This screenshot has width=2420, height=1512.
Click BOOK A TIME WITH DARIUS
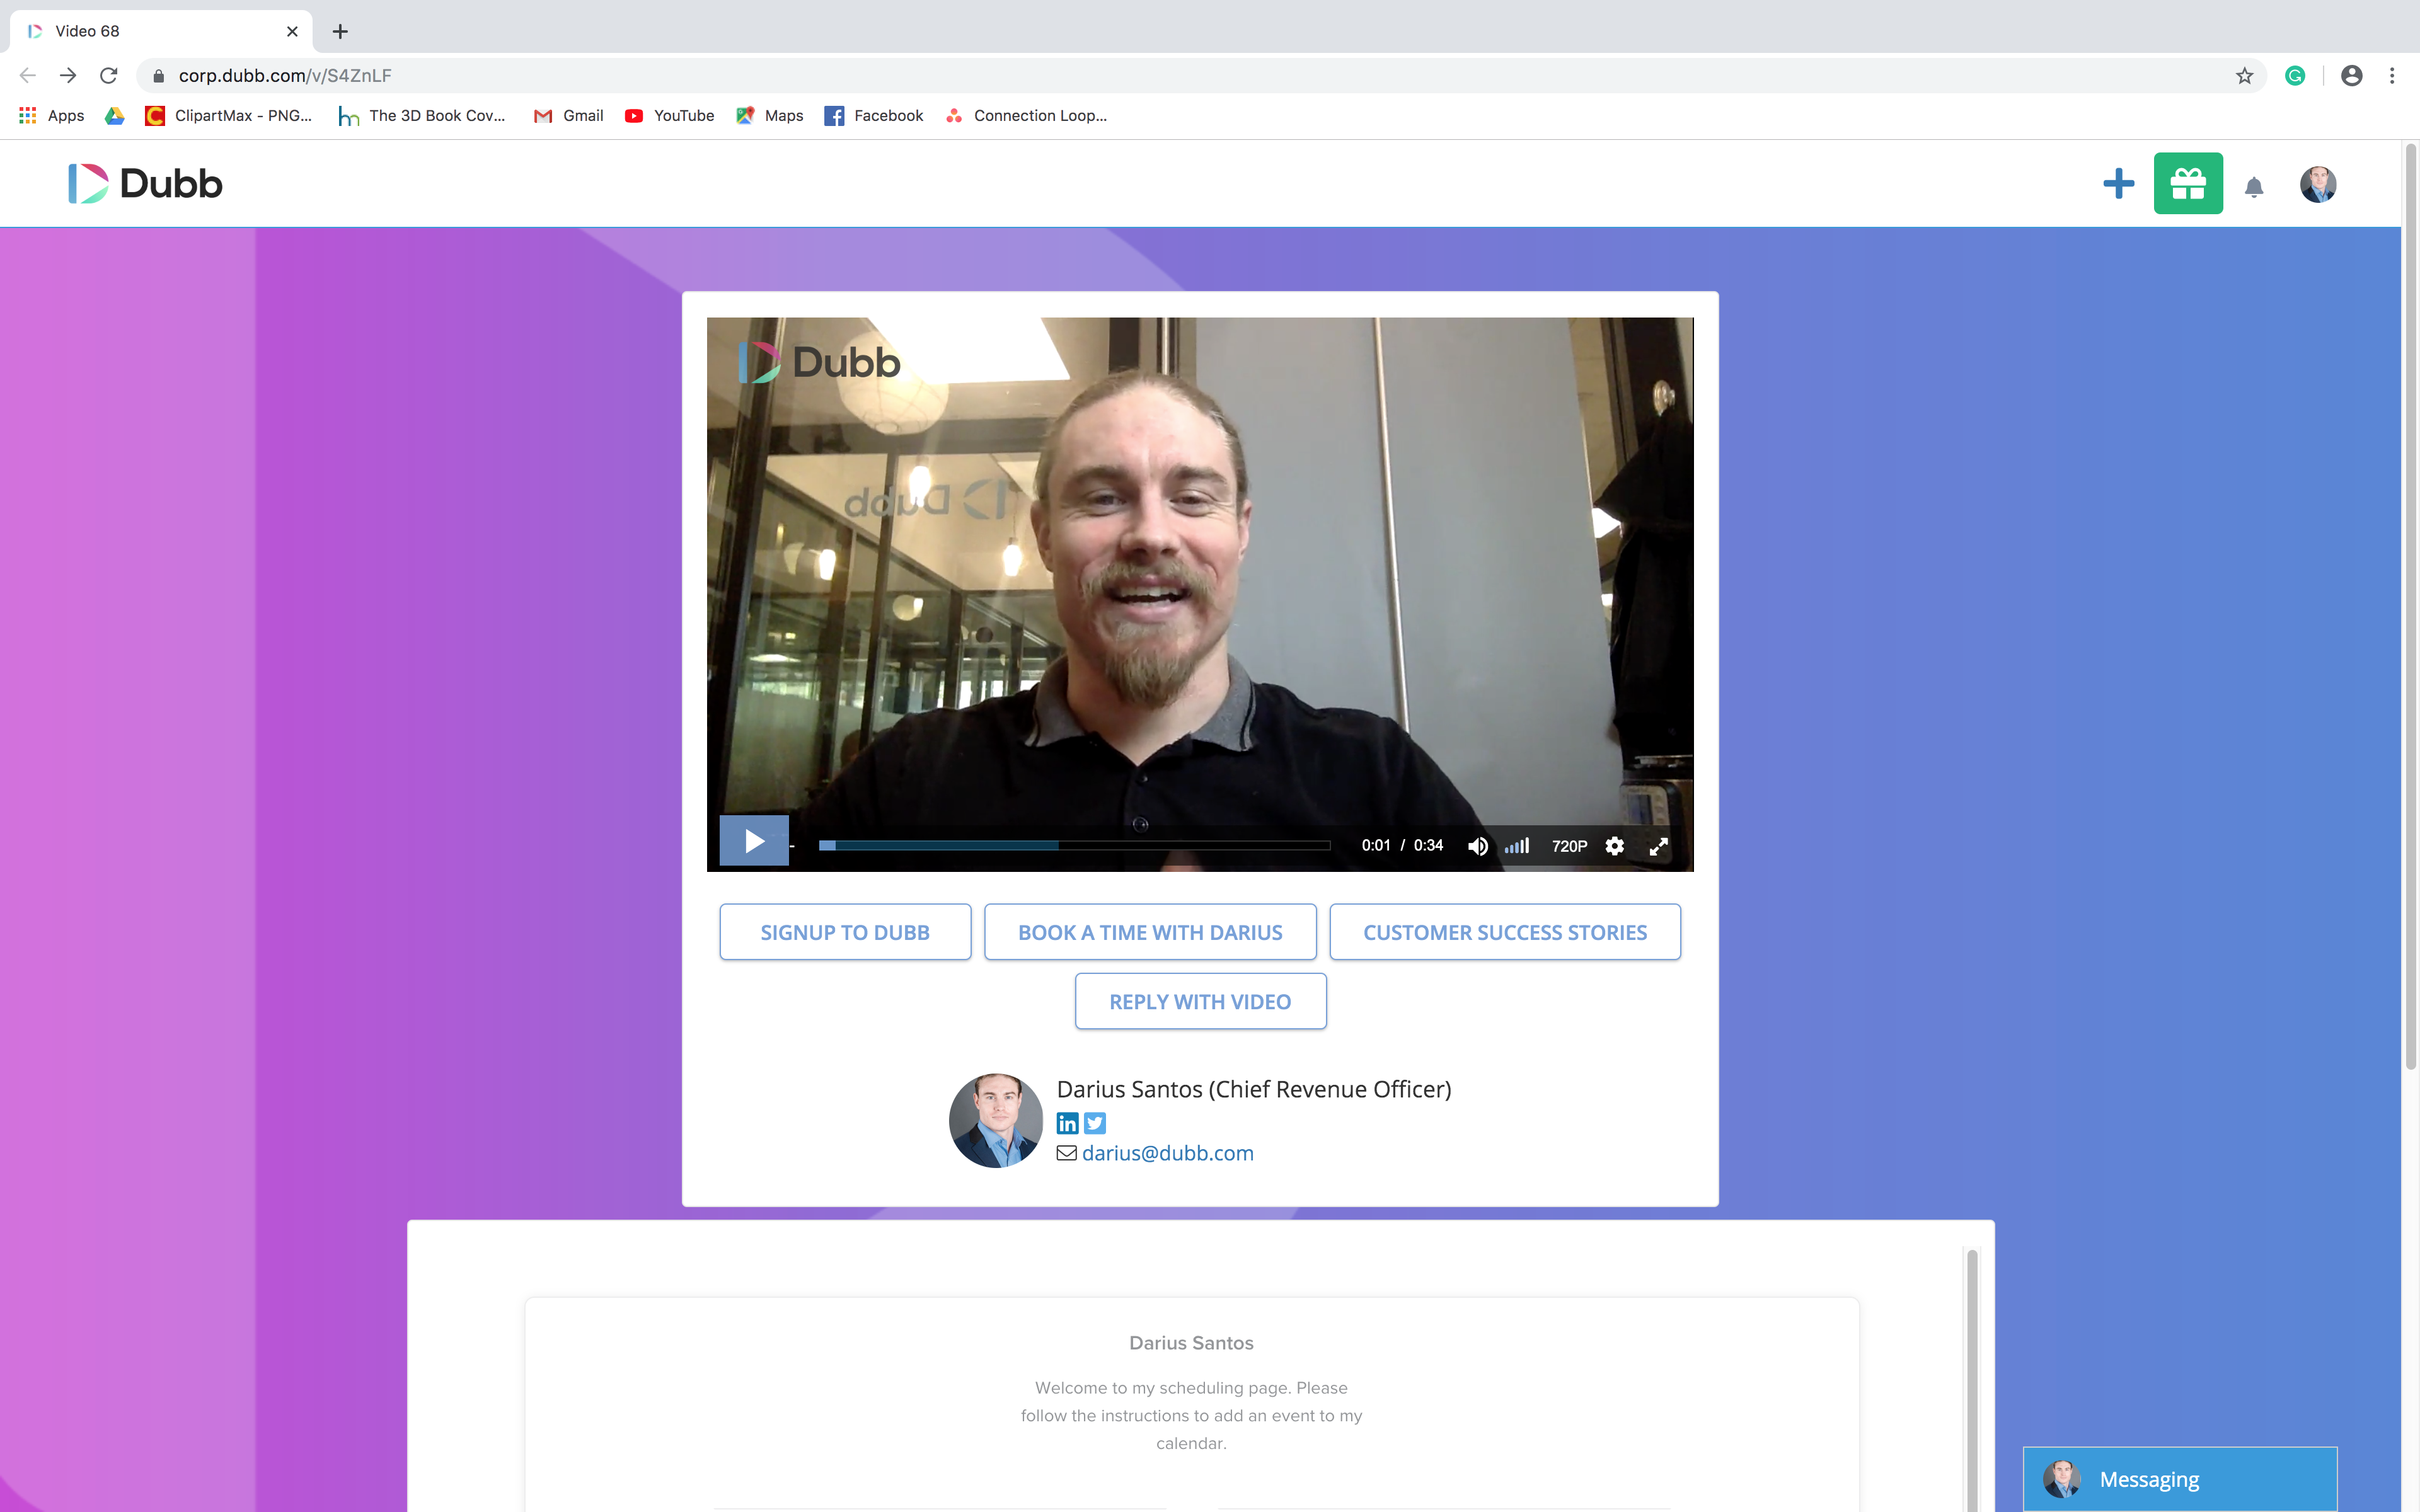coord(1150,932)
